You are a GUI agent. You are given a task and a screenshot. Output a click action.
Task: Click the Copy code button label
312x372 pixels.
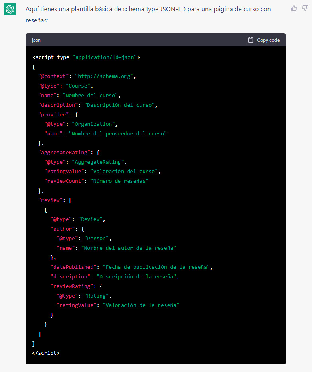268,40
